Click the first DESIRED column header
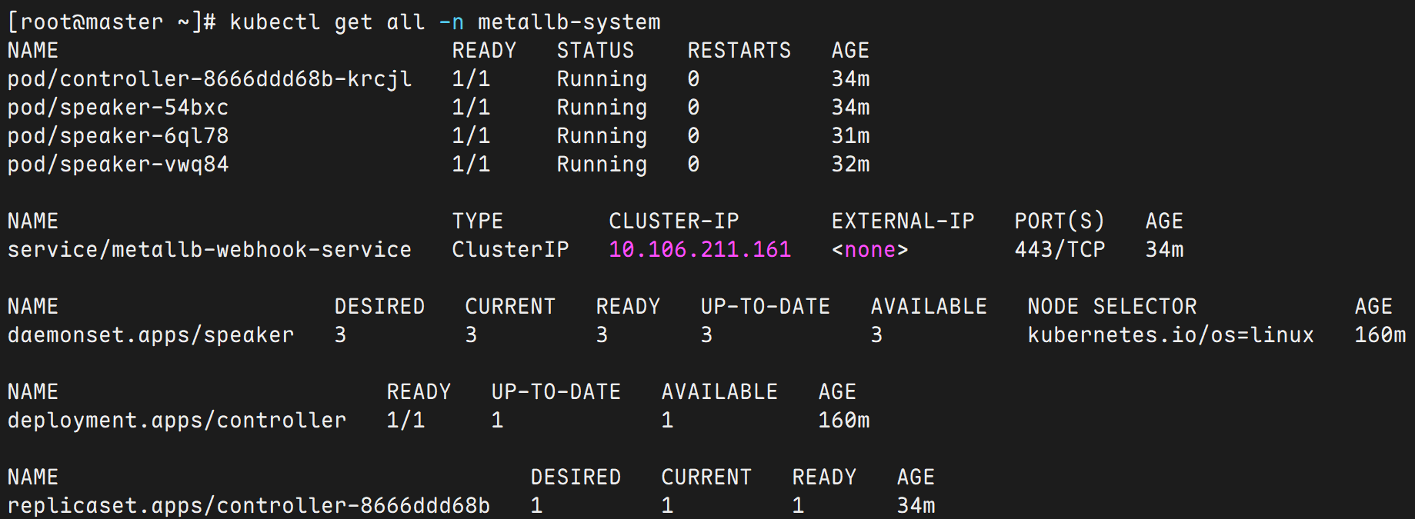This screenshot has width=1415, height=519. coord(379,307)
